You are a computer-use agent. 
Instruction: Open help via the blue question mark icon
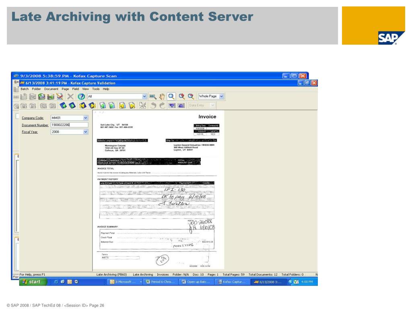(81, 97)
